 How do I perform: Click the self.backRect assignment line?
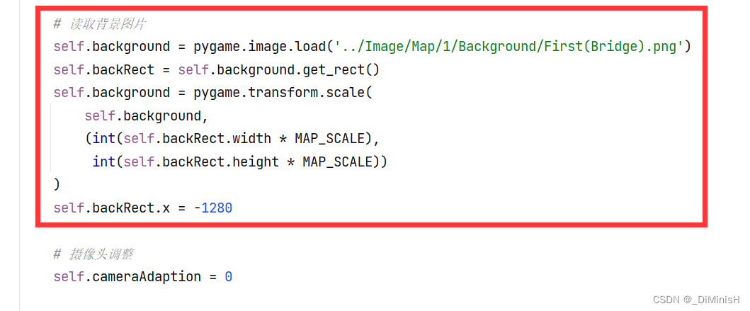[x=216, y=70]
